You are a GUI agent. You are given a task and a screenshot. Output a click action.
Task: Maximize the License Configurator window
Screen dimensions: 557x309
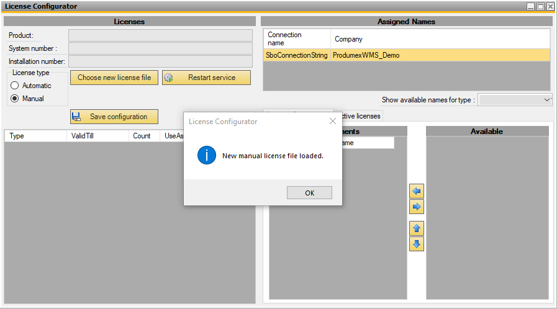click(x=540, y=6)
